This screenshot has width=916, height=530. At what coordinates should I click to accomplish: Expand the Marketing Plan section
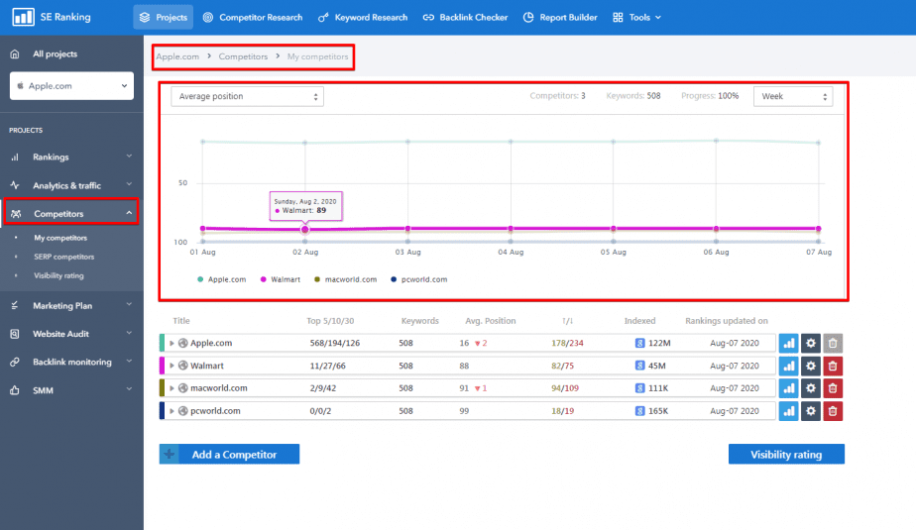pos(71,306)
